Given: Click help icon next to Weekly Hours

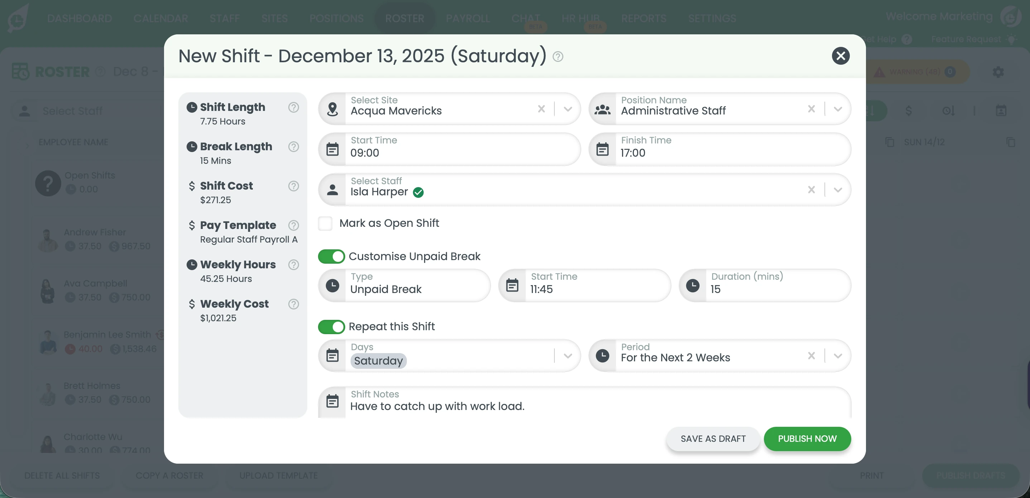Looking at the screenshot, I should [293, 265].
